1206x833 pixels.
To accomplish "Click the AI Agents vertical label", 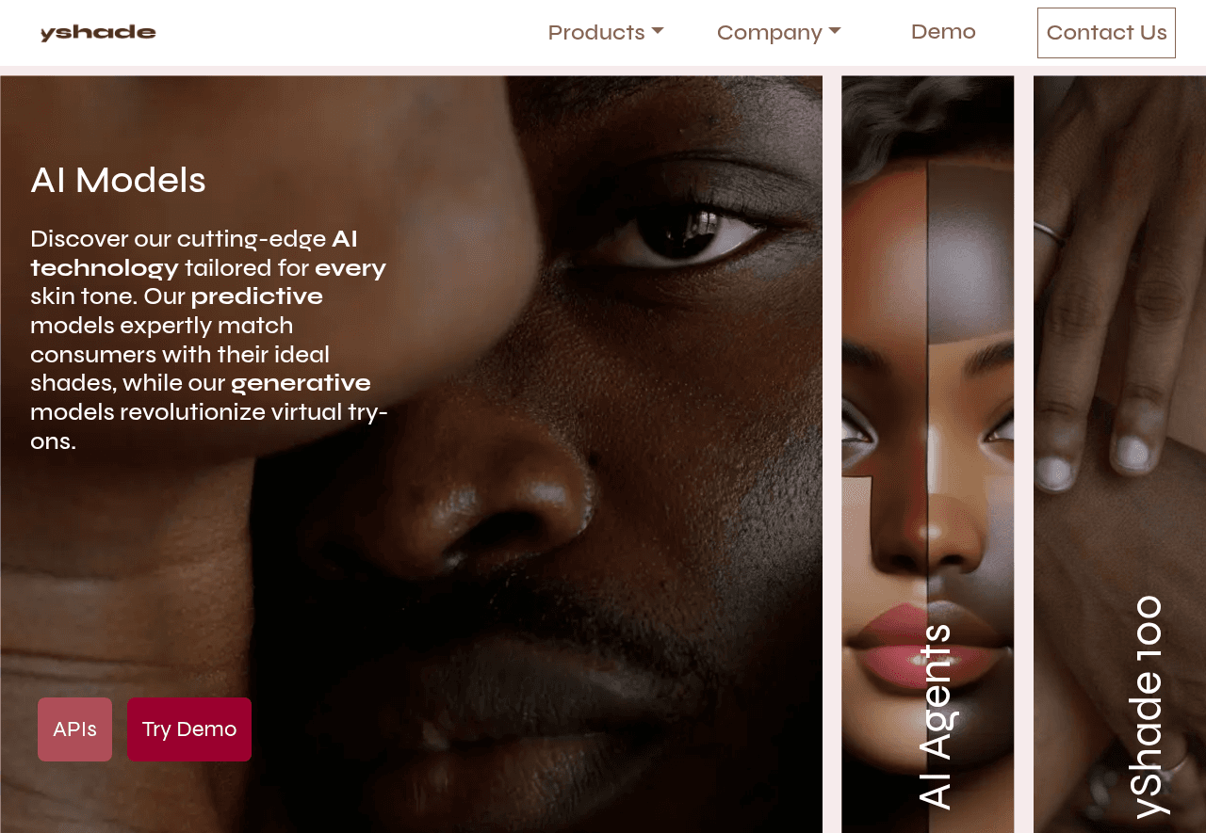I will pos(935,716).
